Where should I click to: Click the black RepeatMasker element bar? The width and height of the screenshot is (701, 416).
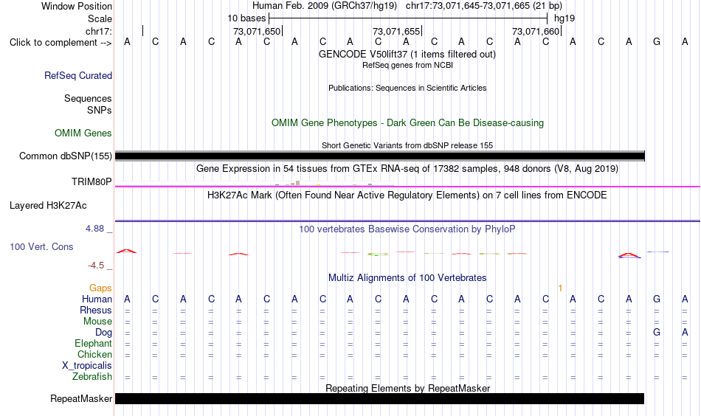379,398
